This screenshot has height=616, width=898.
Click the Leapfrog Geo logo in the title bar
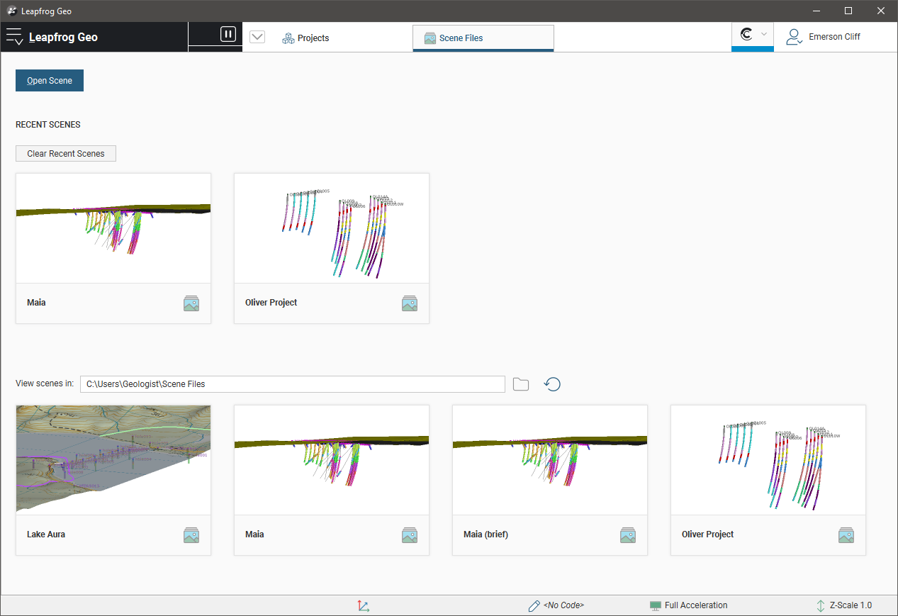(x=12, y=11)
